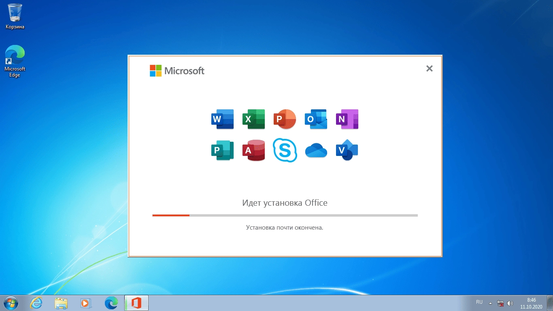Click the OneNote icon in the installer
553x311 pixels.
click(x=347, y=119)
